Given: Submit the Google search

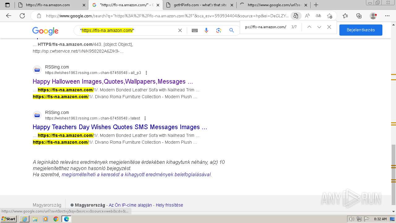Looking at the screenshot, I should click(231, 30).
